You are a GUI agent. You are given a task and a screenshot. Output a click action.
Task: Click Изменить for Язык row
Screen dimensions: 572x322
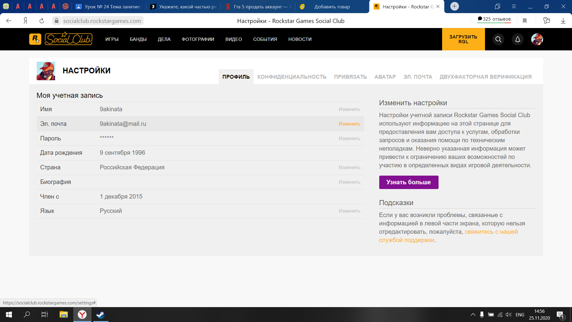pyautogui.click(x=349, y=211)
